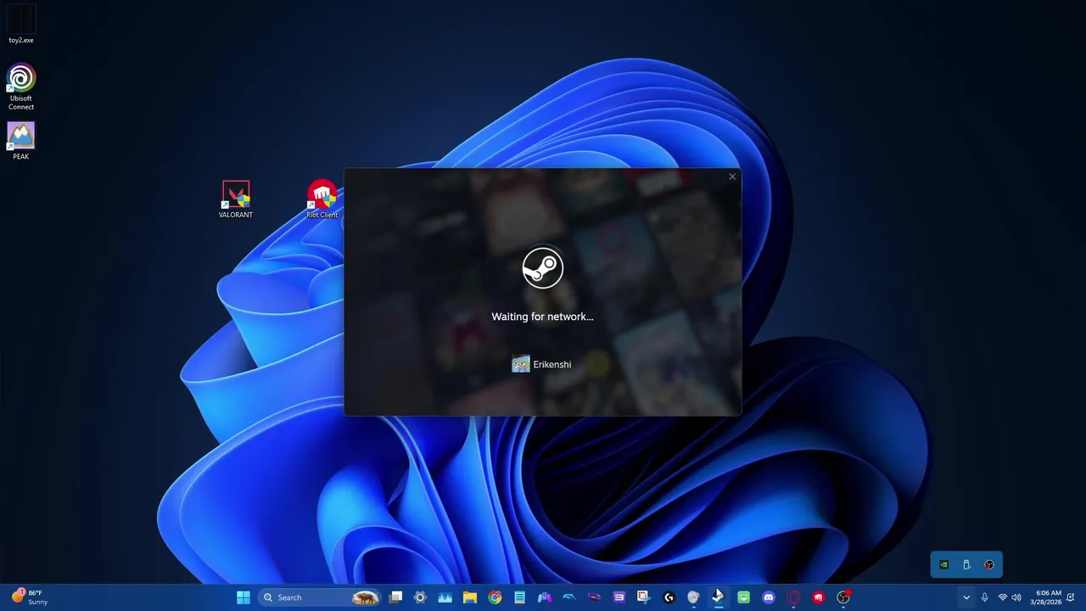Image resolution: width=1086 pixels, height=611 pixels.
Task: Click the Erikenshi username text
Action: click(x=552, y=365)
